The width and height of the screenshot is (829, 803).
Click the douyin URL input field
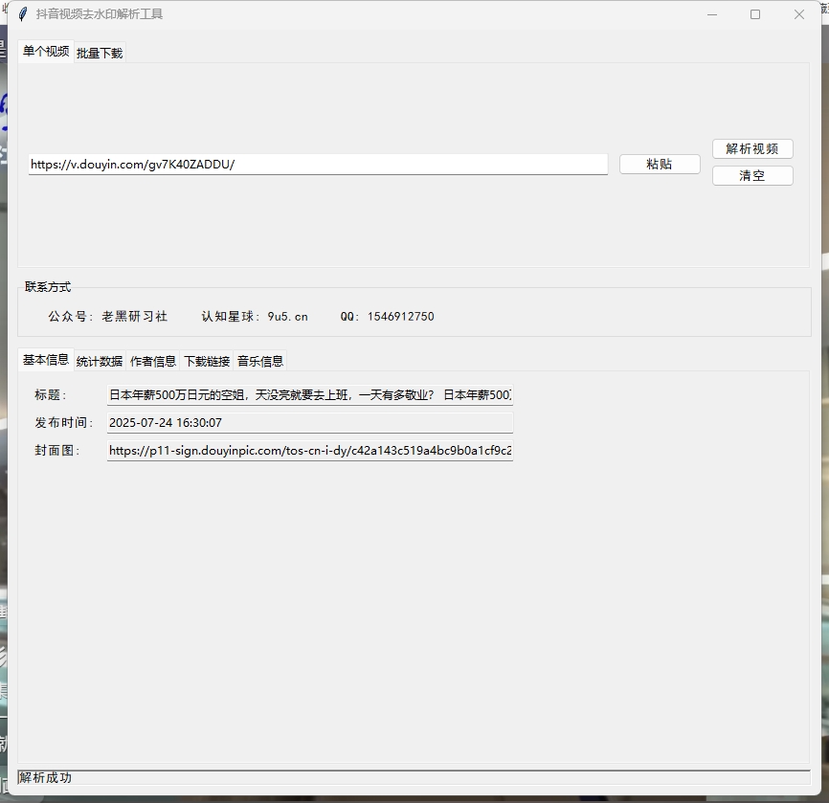(318, 164)
